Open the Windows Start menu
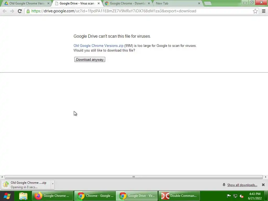 (7, 196)
